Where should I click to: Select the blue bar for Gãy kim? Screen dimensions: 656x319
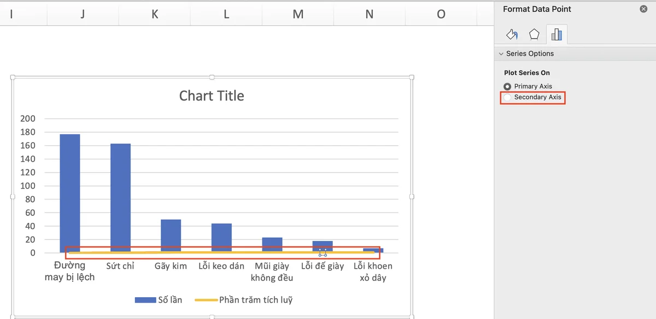(x=171, y=235)
